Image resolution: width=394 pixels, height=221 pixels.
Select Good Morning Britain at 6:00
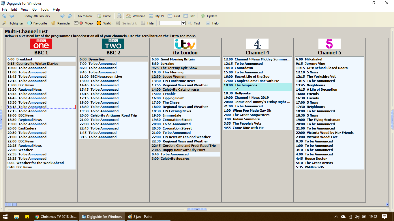point(185,59)
